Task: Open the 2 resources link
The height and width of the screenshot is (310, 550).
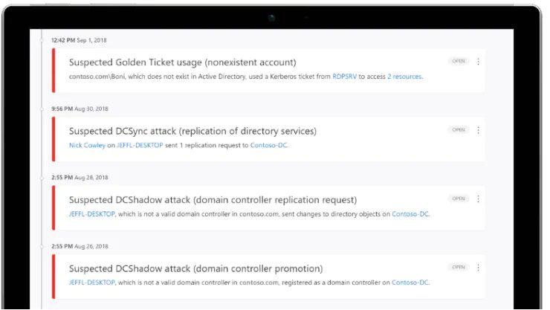Action: (404, 77)
